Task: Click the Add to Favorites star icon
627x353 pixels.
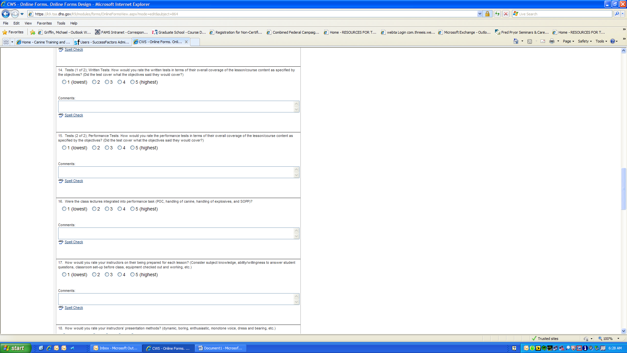Action: coord(33,32)
